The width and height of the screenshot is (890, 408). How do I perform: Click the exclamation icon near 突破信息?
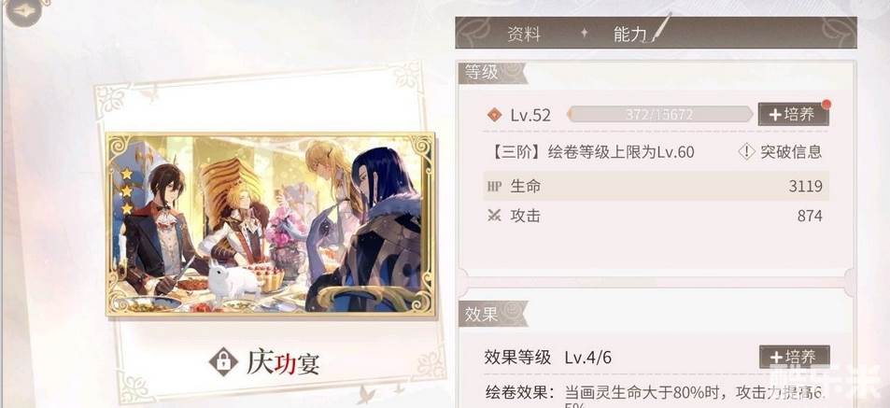[746, 151]
